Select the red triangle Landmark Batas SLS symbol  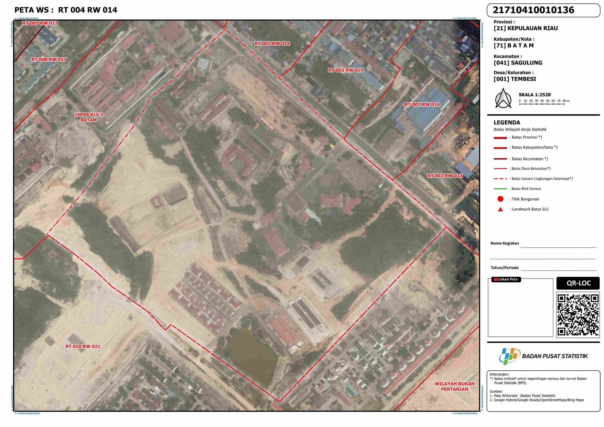click(x=500, y=209)
